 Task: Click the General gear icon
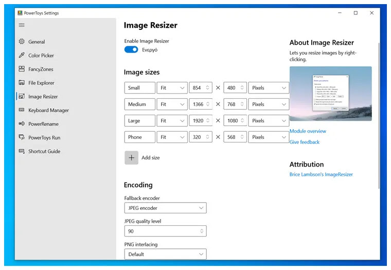pos(22,41)
